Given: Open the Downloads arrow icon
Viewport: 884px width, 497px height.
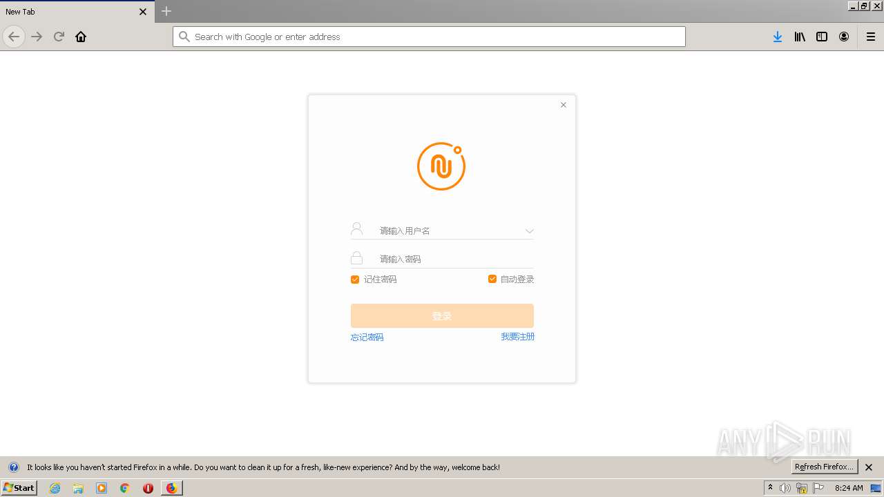Looking at the screenshot, I should 778,37.
